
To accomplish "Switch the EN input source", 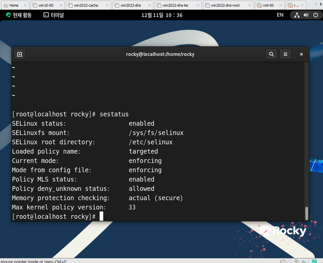I will [x=280, y=15].
